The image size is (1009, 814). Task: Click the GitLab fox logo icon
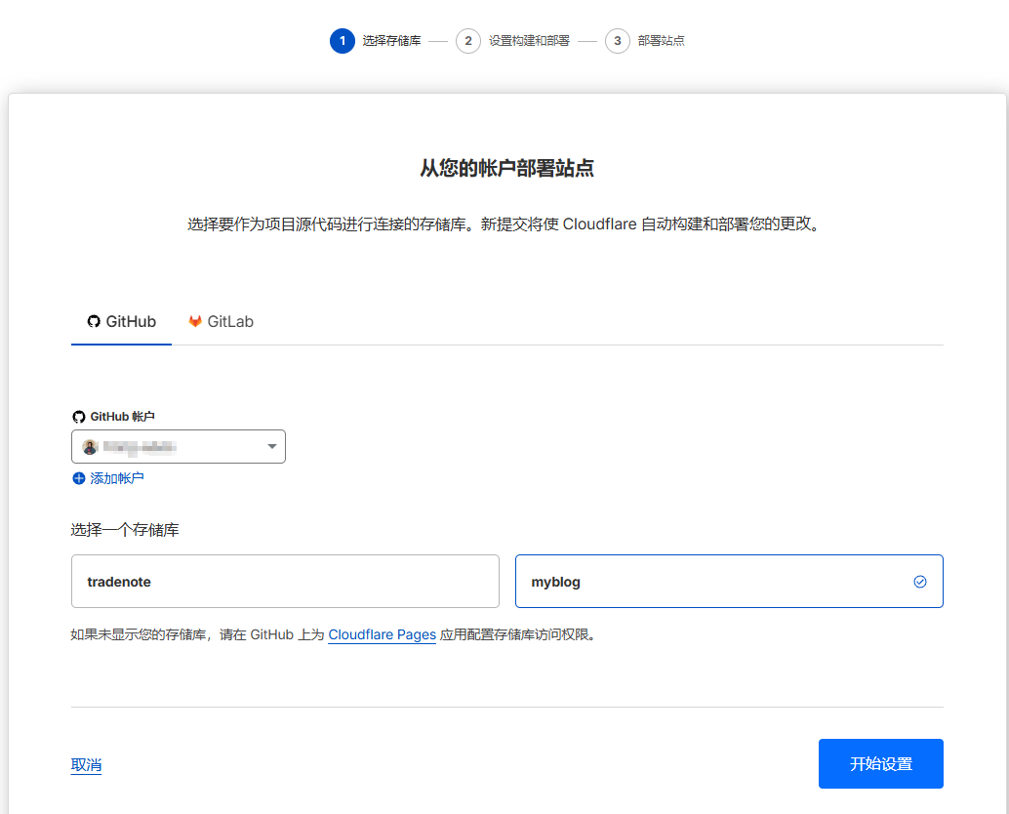(x=195, y=322)
